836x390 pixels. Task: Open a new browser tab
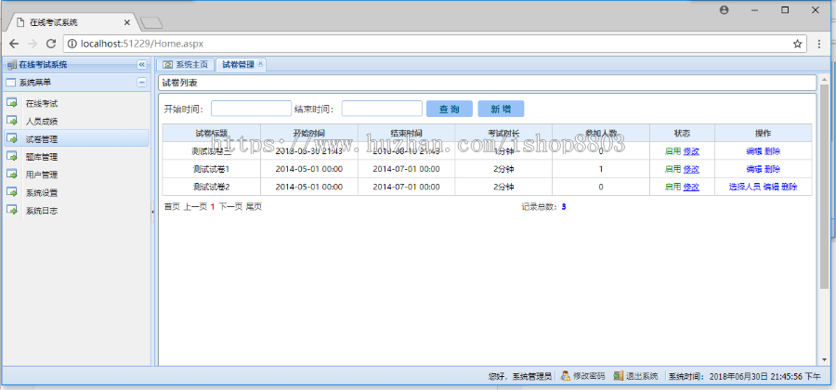[x=151, y=23]
